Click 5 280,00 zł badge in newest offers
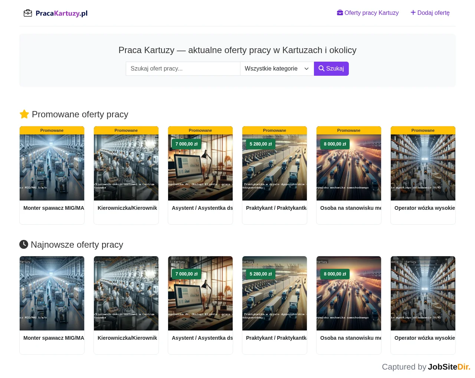475x378 pixels. click(x=261, y=274)
